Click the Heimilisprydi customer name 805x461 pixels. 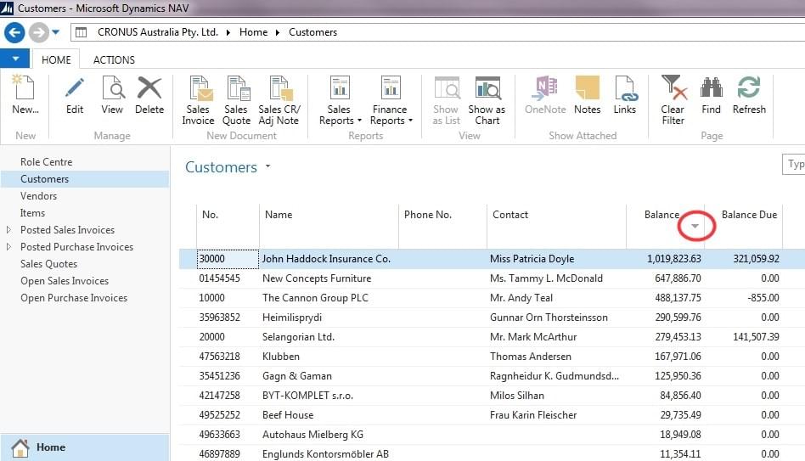292,318
